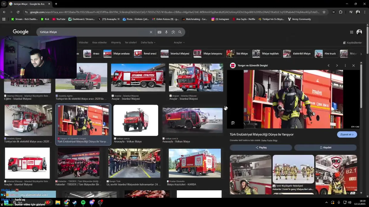The height and width of the screenshot is (207, 369).
Task: Bookmark this page with the star icon
Action: pyautogui.click(x=324, y=12)
